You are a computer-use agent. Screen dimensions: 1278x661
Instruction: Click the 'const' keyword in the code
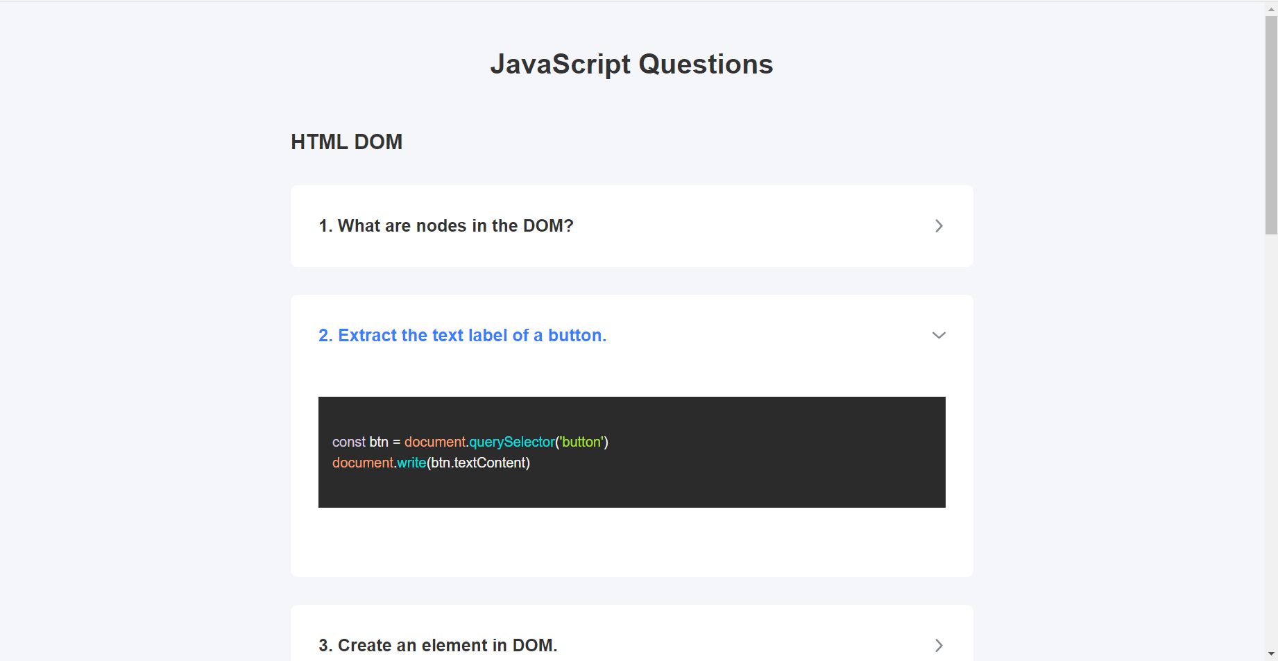pos(348,442)
